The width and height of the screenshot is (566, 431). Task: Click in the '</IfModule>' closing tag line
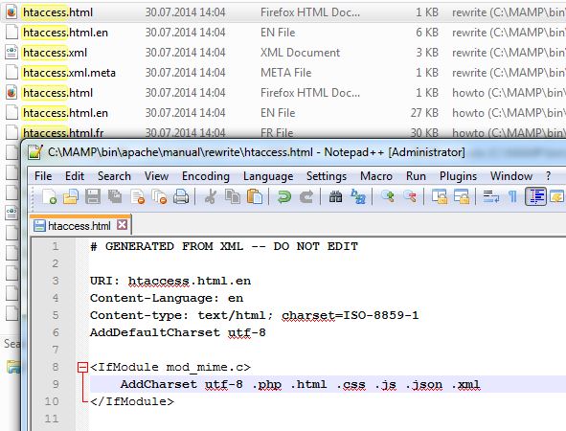pyautogui.click(x=132, y=401)
